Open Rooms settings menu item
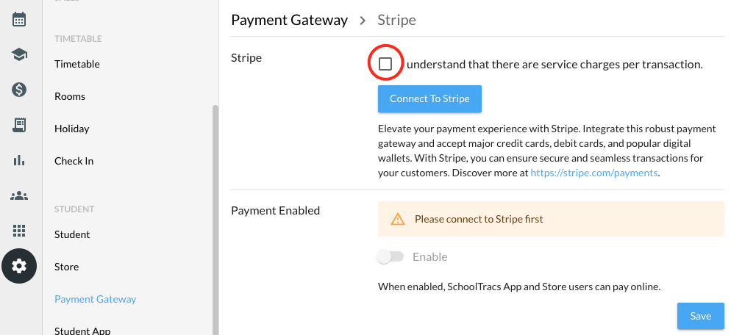 70,96
